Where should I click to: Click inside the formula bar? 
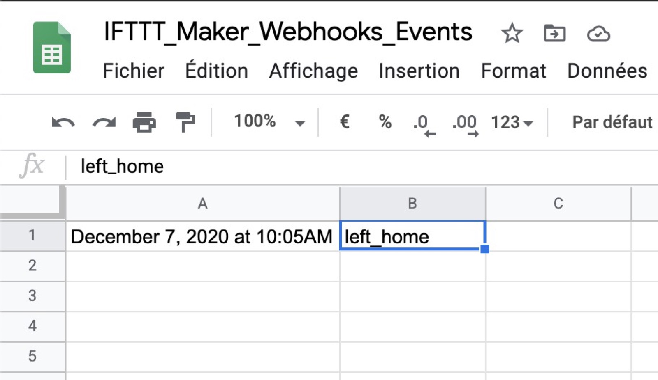tap(247, 166)
